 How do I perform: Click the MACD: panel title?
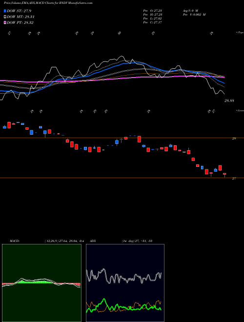click(x=15, y=241)
